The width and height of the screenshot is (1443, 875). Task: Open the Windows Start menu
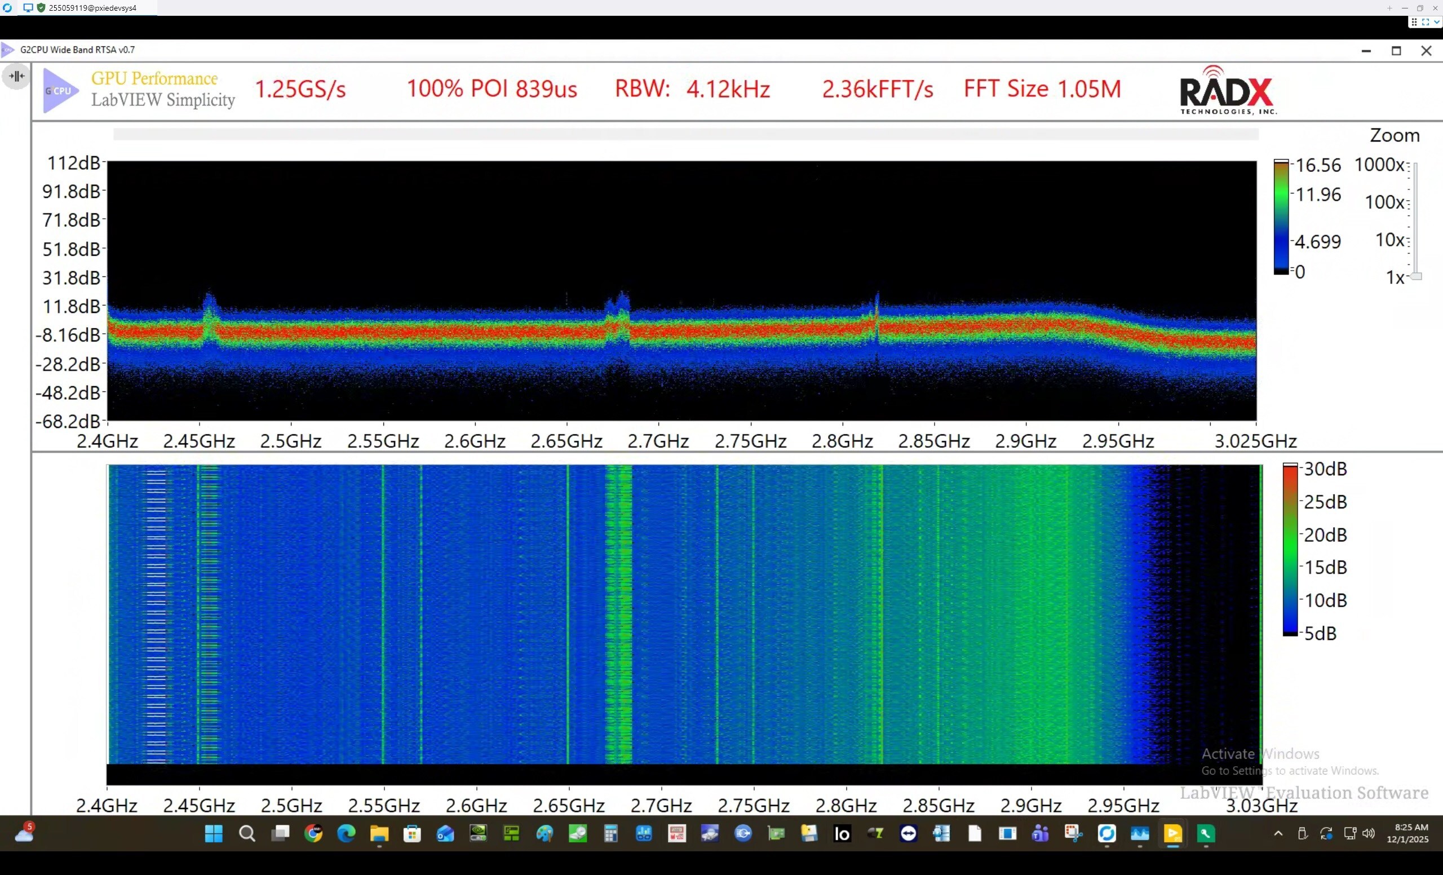coord(214,833)
